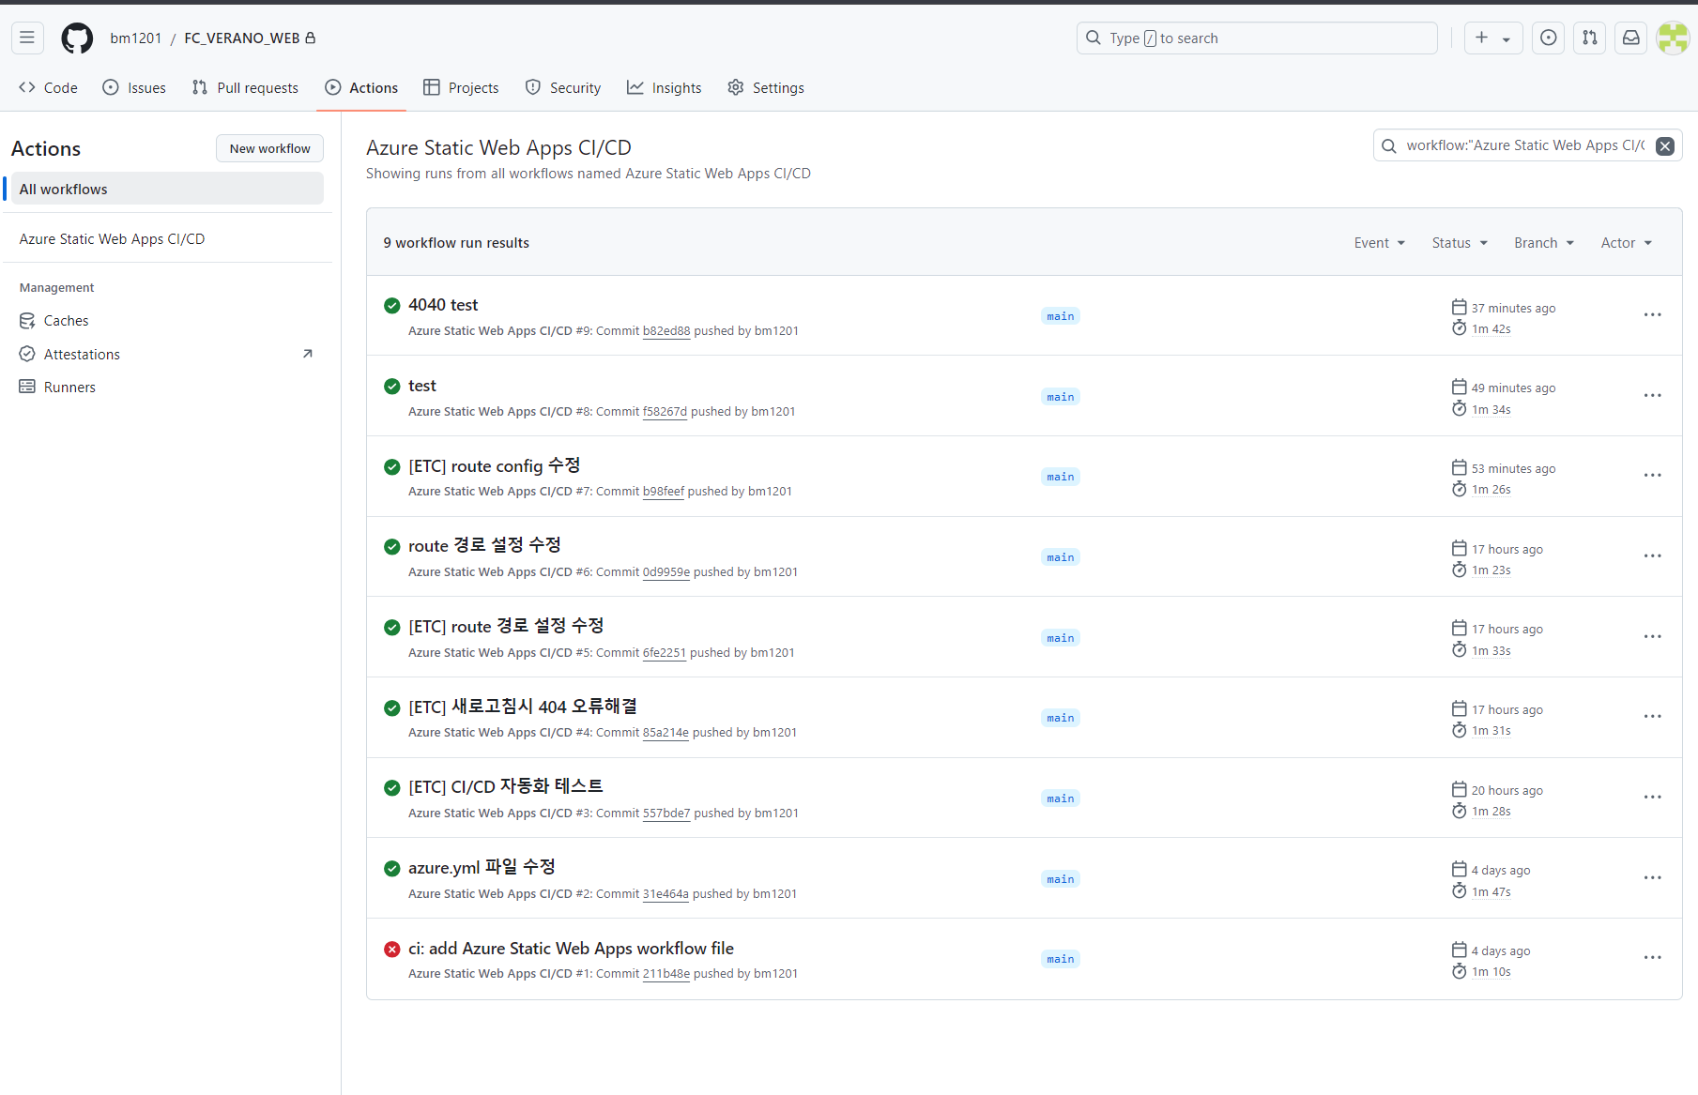Open the repository Settings tab
This screenshot has height=1095, width=1698.
[766, 87]
